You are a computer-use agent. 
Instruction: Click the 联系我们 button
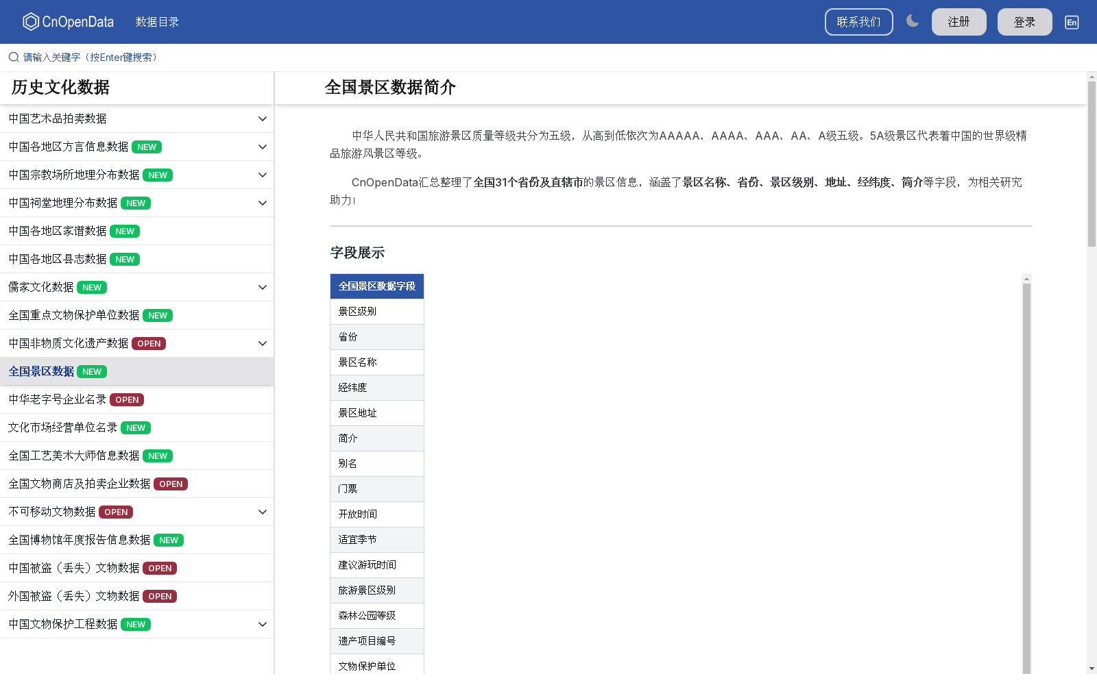click(x=858, y=22)
